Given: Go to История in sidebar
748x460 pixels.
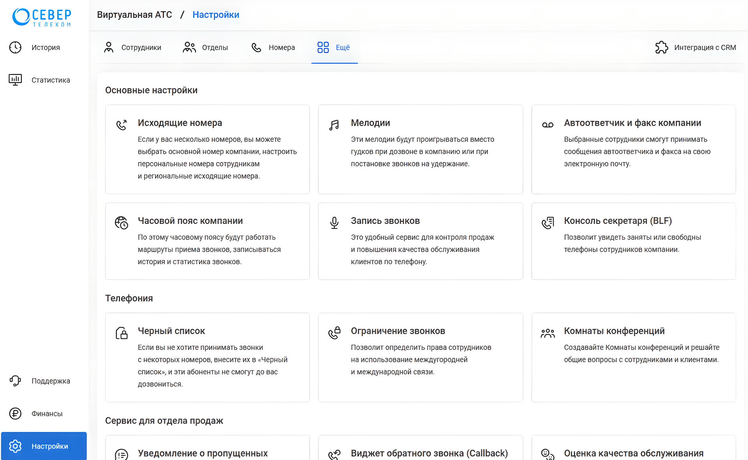Looking at the screenshot, I should [x=46, y=48].
